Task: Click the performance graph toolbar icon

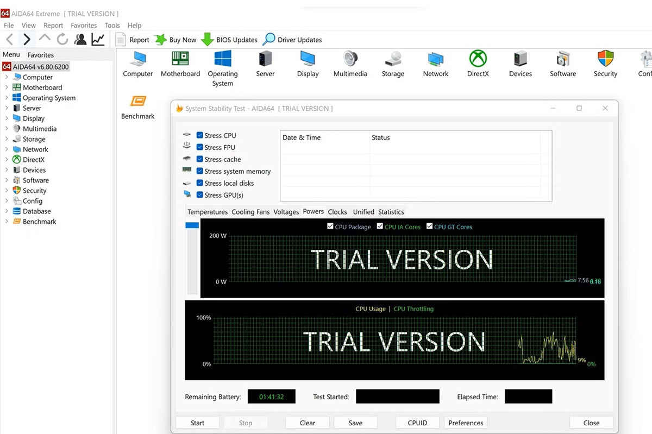Action: 98,39
